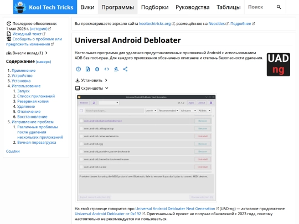
Task: Open the Подборки menu item
Action: click(154, 7)
